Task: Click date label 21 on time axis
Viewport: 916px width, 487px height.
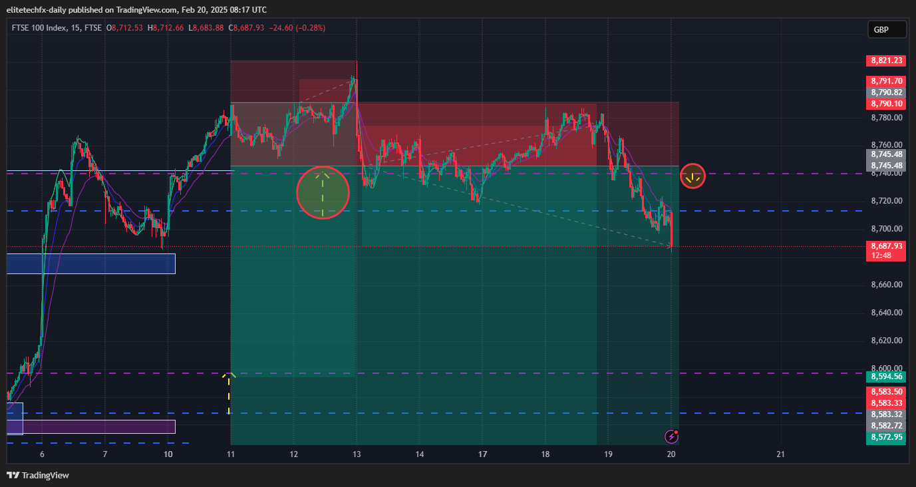Action: click(x=781, y=454)
